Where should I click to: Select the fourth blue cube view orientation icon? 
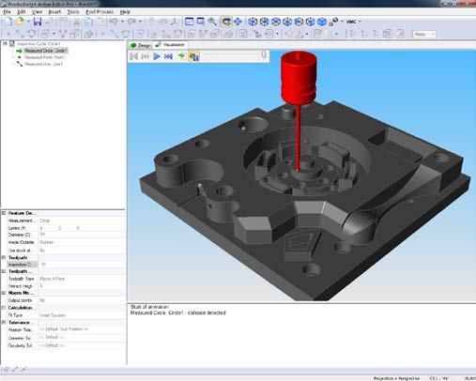(287, 22)
